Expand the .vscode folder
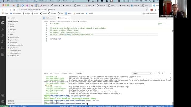Image resolution: width=191 pixels, height=107 pixels. pyautogui.click(x=13, y=29)
